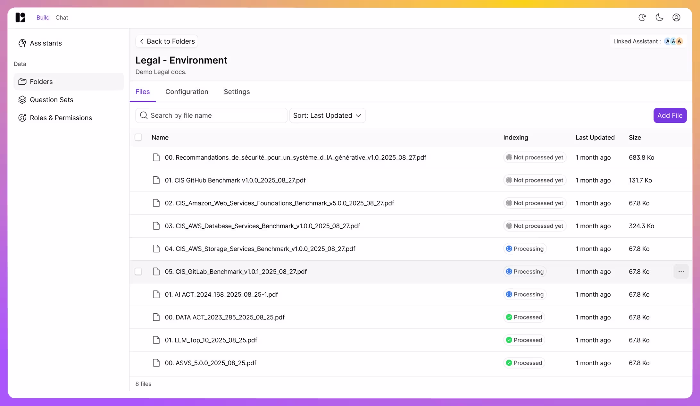Open the user account profile icon

676,17
